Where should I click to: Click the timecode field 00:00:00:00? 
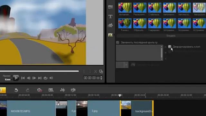point(92,78)
